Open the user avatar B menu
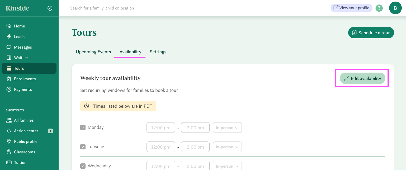The image size is (406, 170). pyautogui.click(x=395, y=8)
